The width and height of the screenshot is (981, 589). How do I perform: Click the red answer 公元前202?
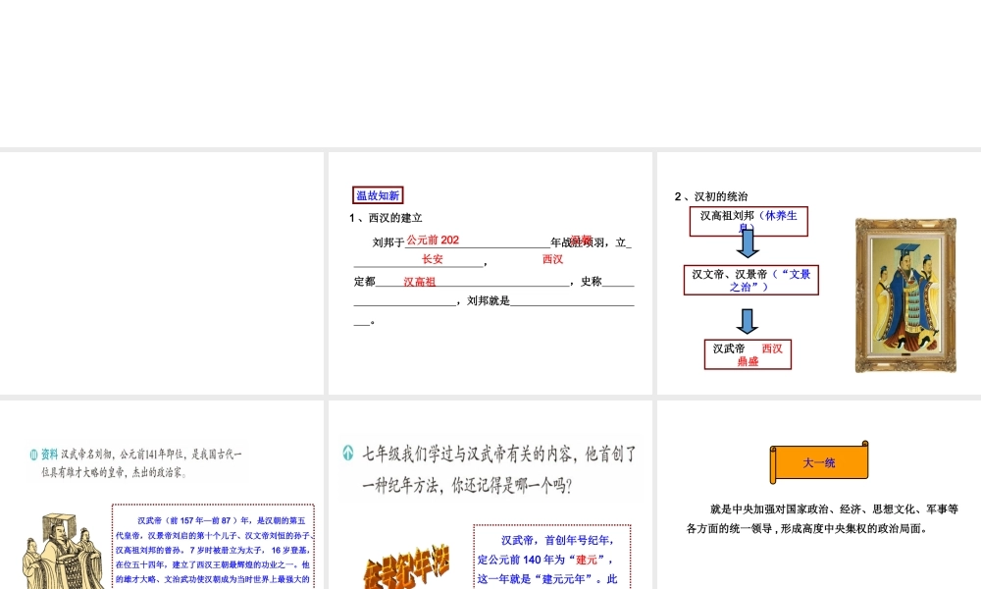(433, 240)
